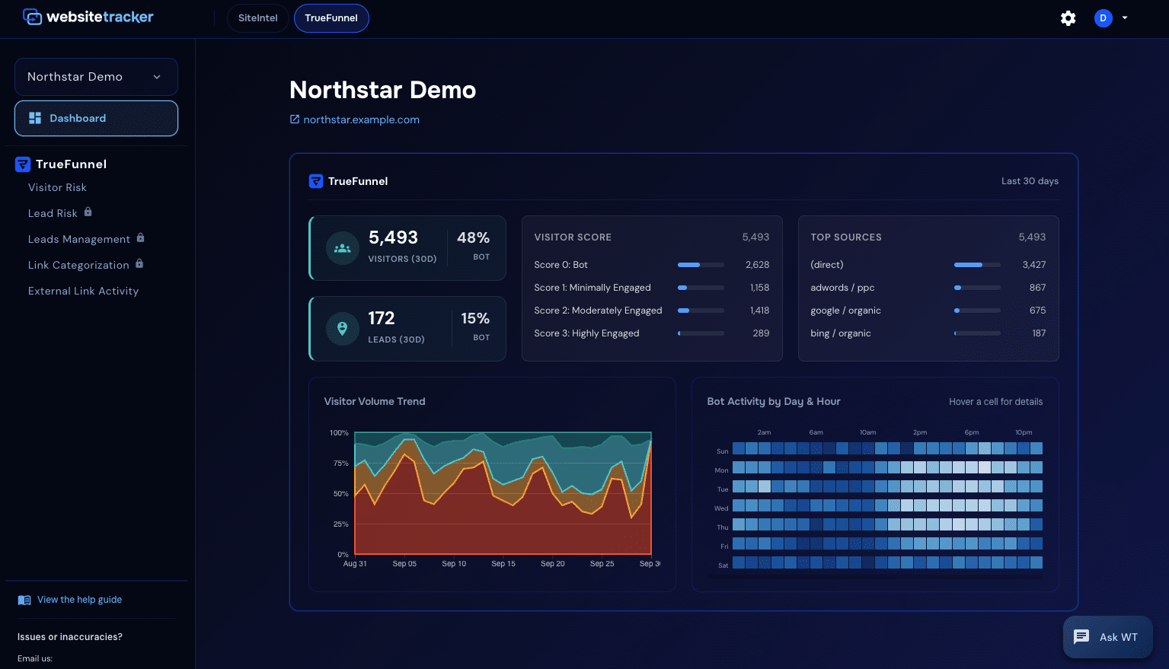The width and height of the screenshot is (1169, 669).
Task: Click the lock icon beside Link Categorization
Action: click(x=139, y=263)
